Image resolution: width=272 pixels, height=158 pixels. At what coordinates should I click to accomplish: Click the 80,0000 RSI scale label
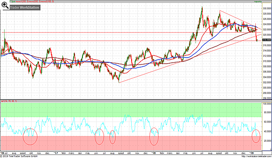268,112
